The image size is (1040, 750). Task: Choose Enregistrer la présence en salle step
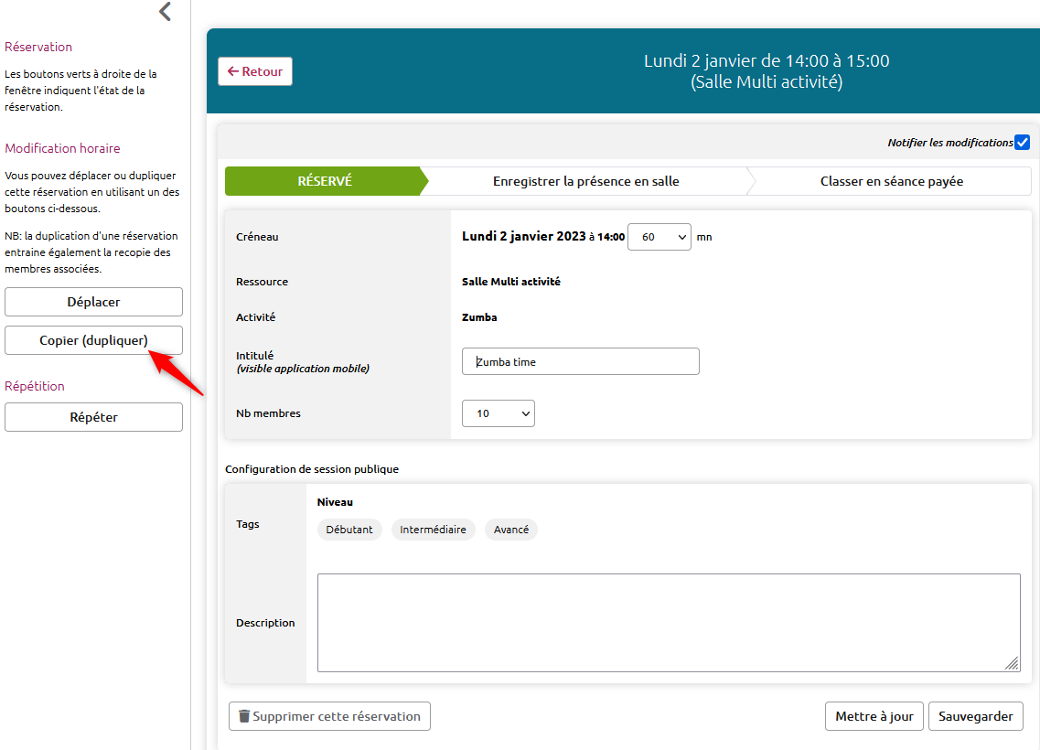[x=585, y=181]
